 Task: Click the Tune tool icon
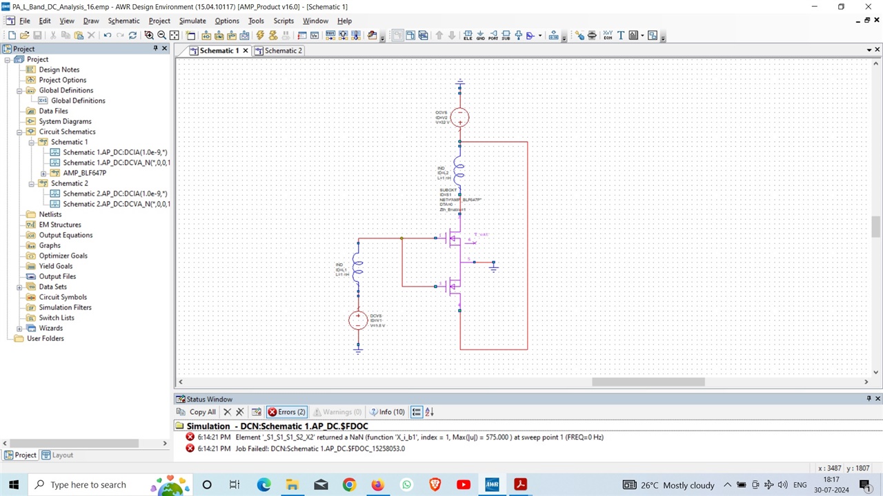click(579, 35)
